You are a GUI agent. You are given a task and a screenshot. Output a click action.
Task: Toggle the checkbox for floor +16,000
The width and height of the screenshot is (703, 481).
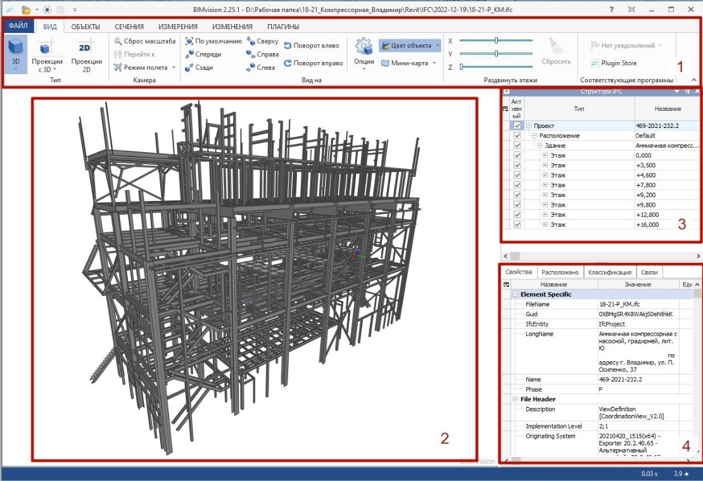pos(517,224)
